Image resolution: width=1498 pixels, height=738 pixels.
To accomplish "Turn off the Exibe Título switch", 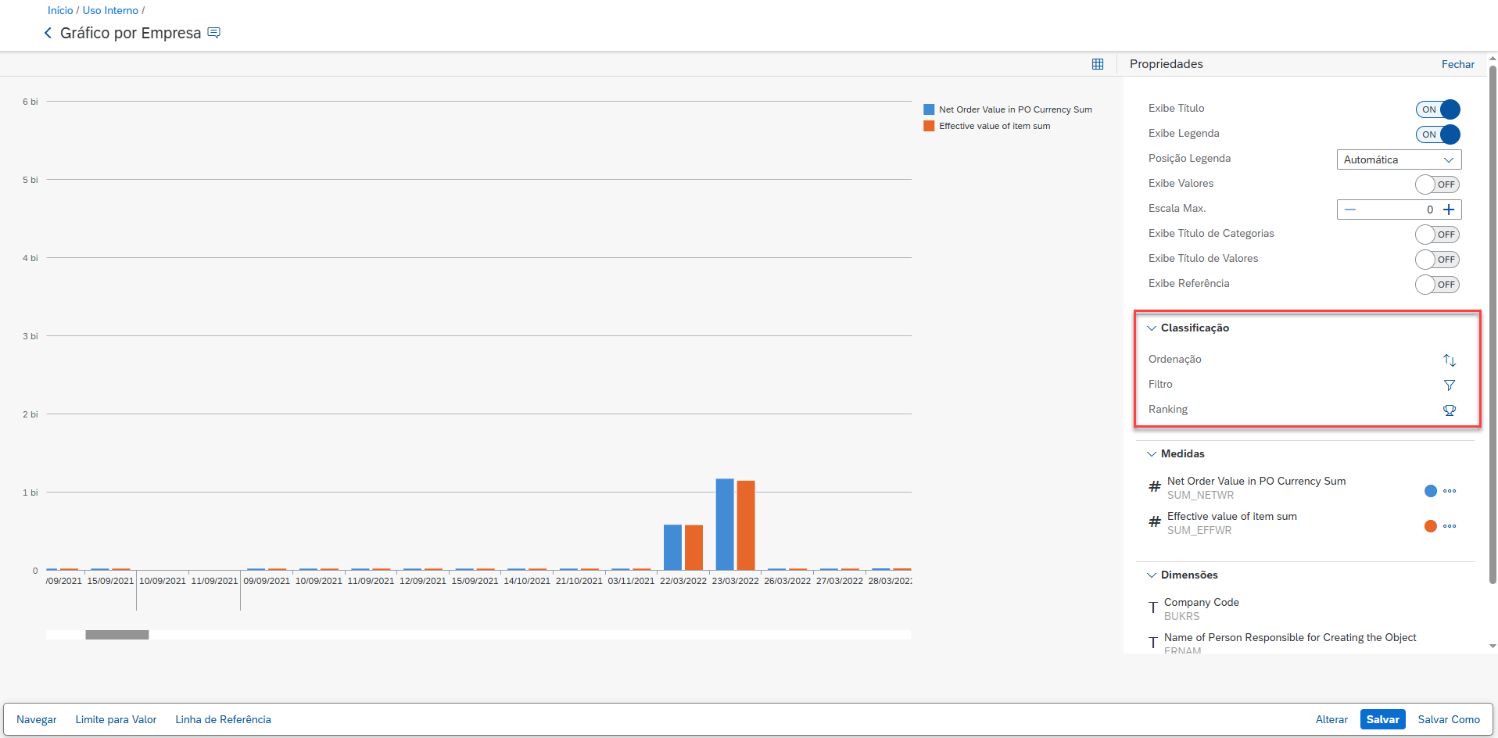I will 1437,109.
